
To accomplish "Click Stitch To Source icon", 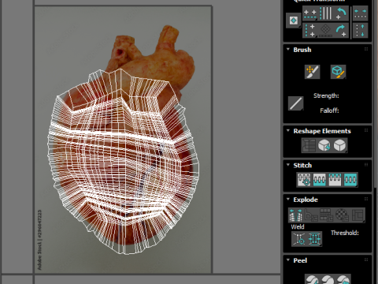I will tap(335, 180).
